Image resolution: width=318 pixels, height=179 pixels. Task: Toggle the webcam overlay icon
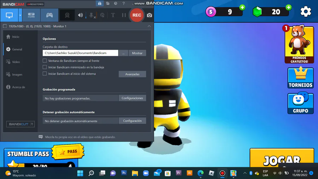(x=67, y=15)
